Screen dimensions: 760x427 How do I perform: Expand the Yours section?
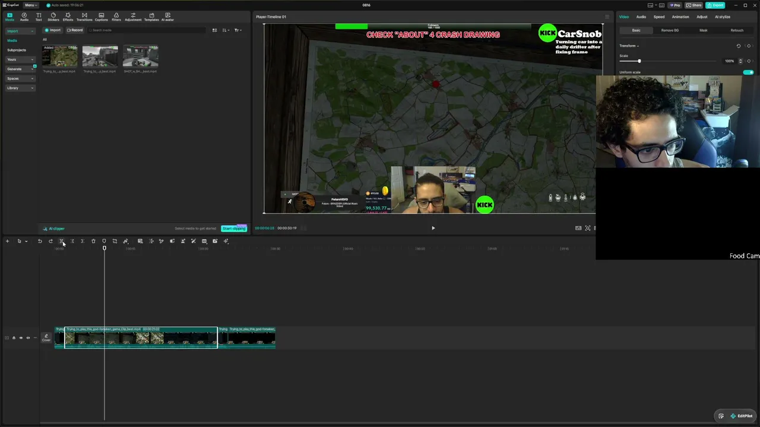pyautogui.click(x=21, y=59)
